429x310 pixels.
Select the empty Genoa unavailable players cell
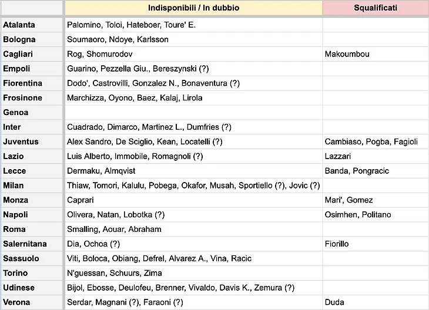(x=194, y=112)
